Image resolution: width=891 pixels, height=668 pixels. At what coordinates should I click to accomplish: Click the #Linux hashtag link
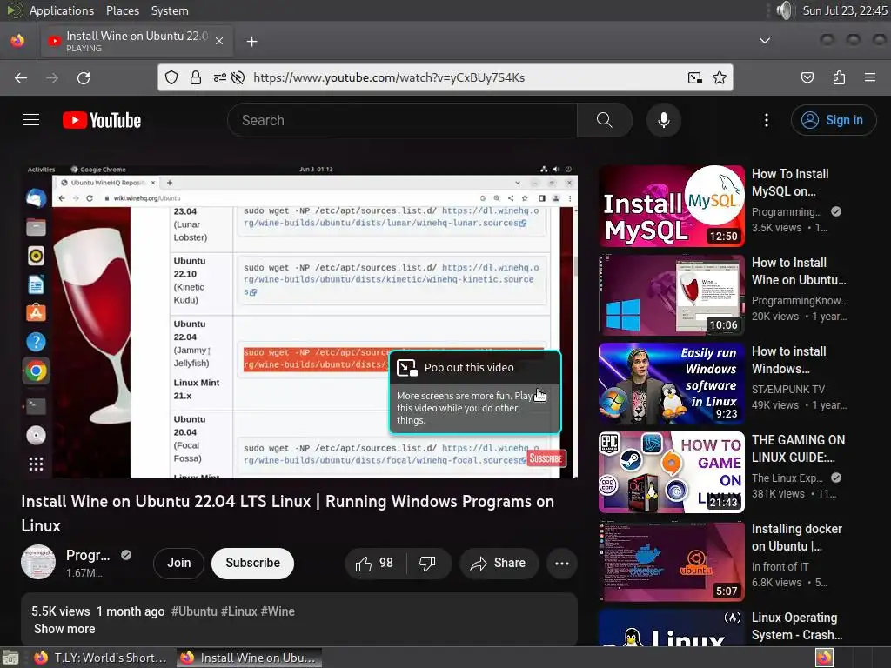[x=239, y=611]
